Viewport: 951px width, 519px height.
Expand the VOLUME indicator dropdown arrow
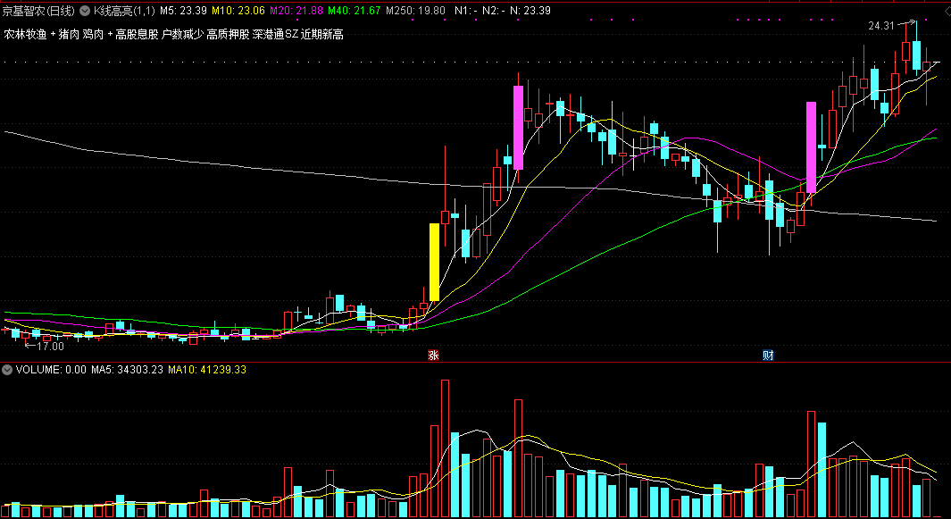point(7,370)
